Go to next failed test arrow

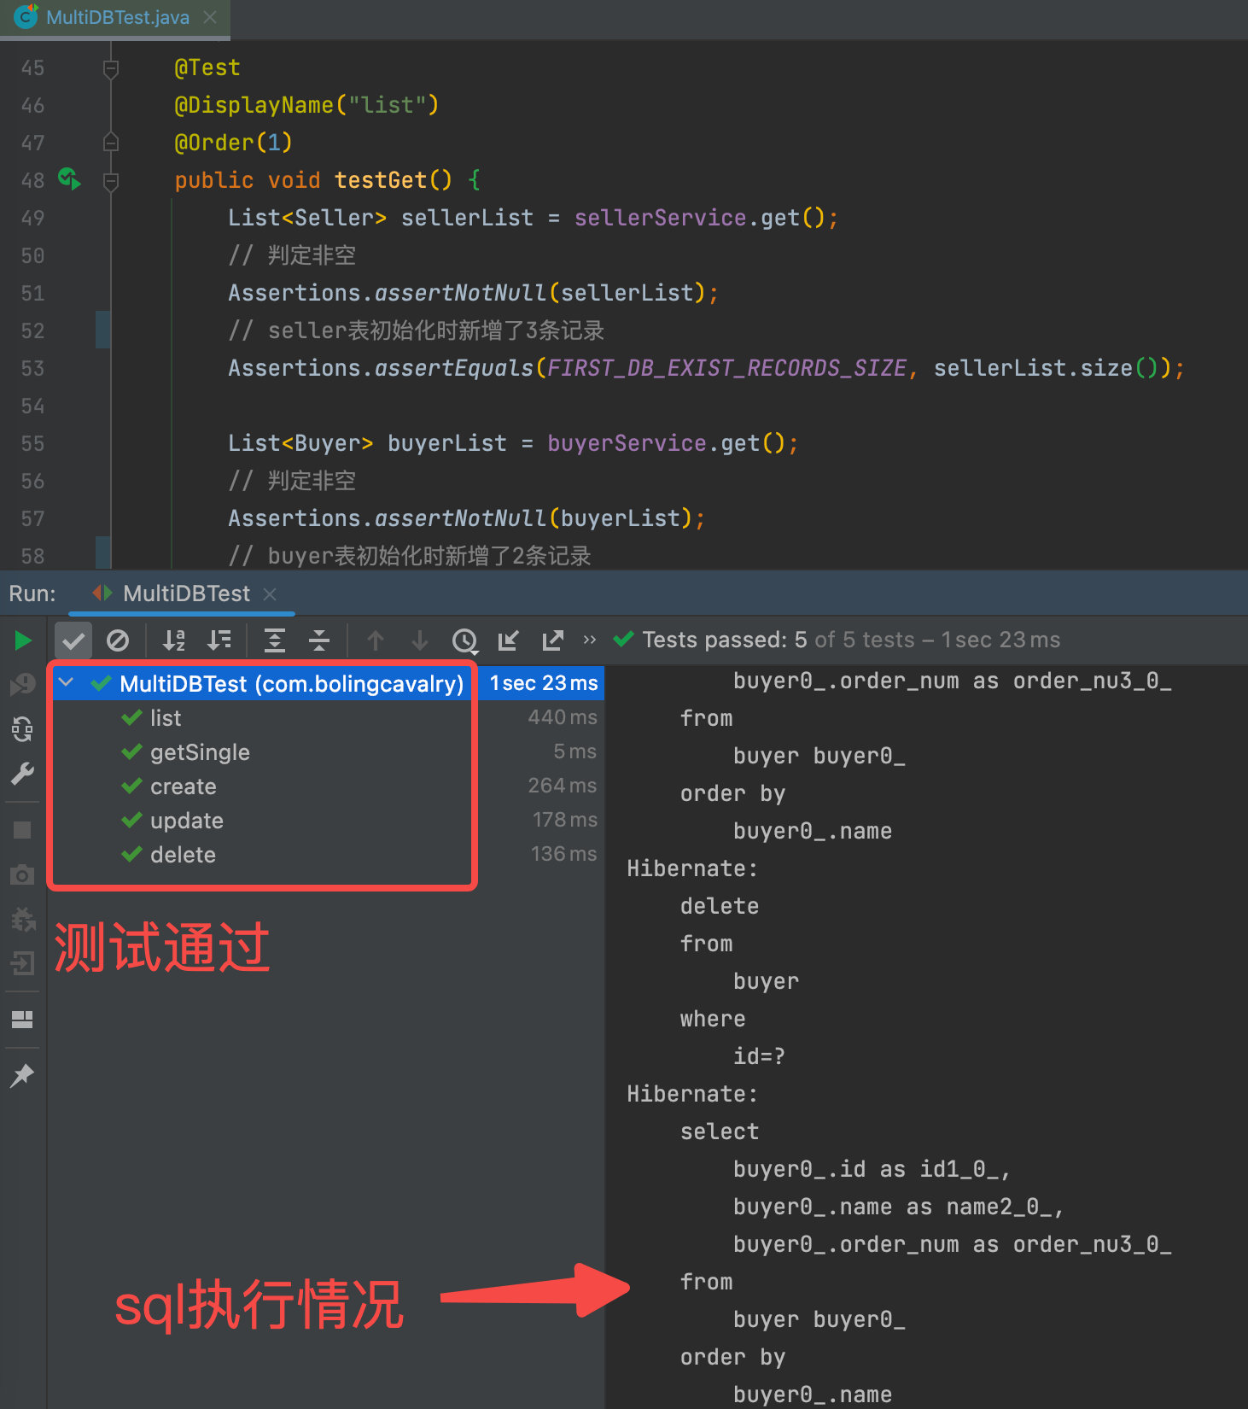(x=420, y=640)
